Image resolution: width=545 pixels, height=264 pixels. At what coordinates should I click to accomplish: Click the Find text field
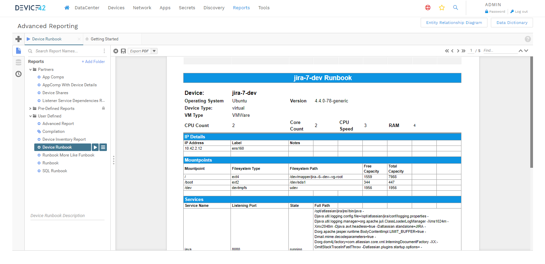tap(500, 51)
